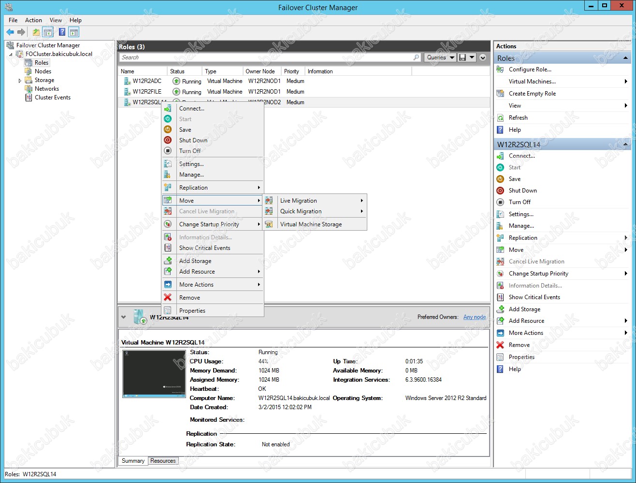Collapse the W12R2SQL14 details pane chevron
This screenshot has width=636, height=483.
(124, 317)
